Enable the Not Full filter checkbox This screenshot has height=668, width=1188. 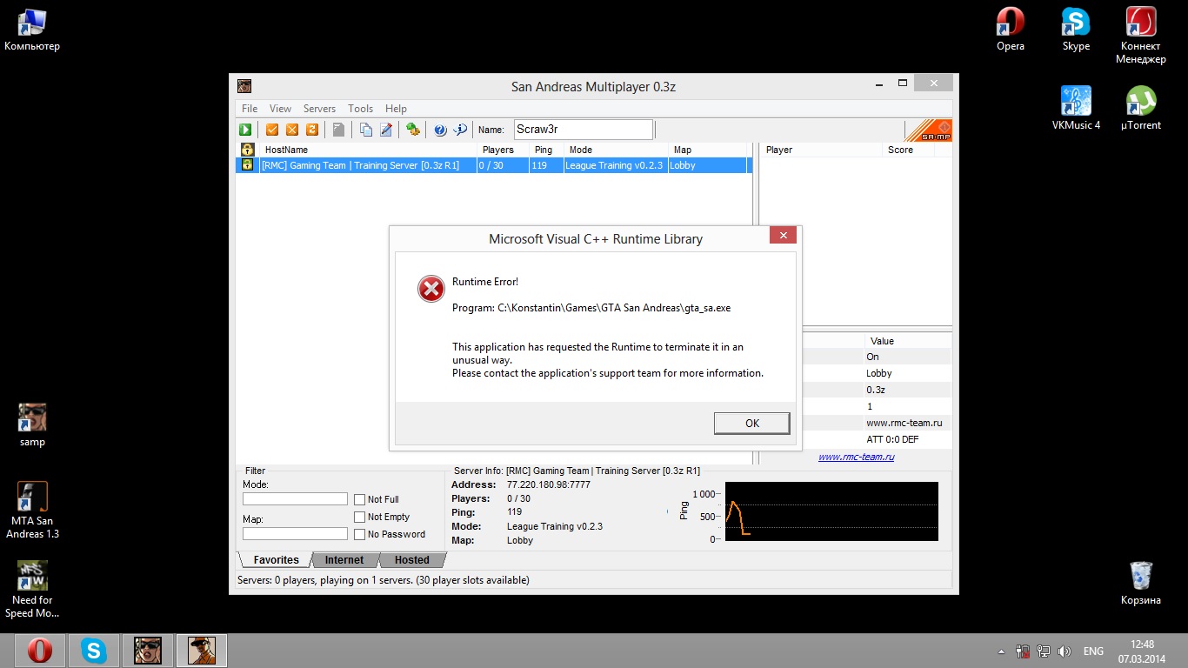coord(359,499)
